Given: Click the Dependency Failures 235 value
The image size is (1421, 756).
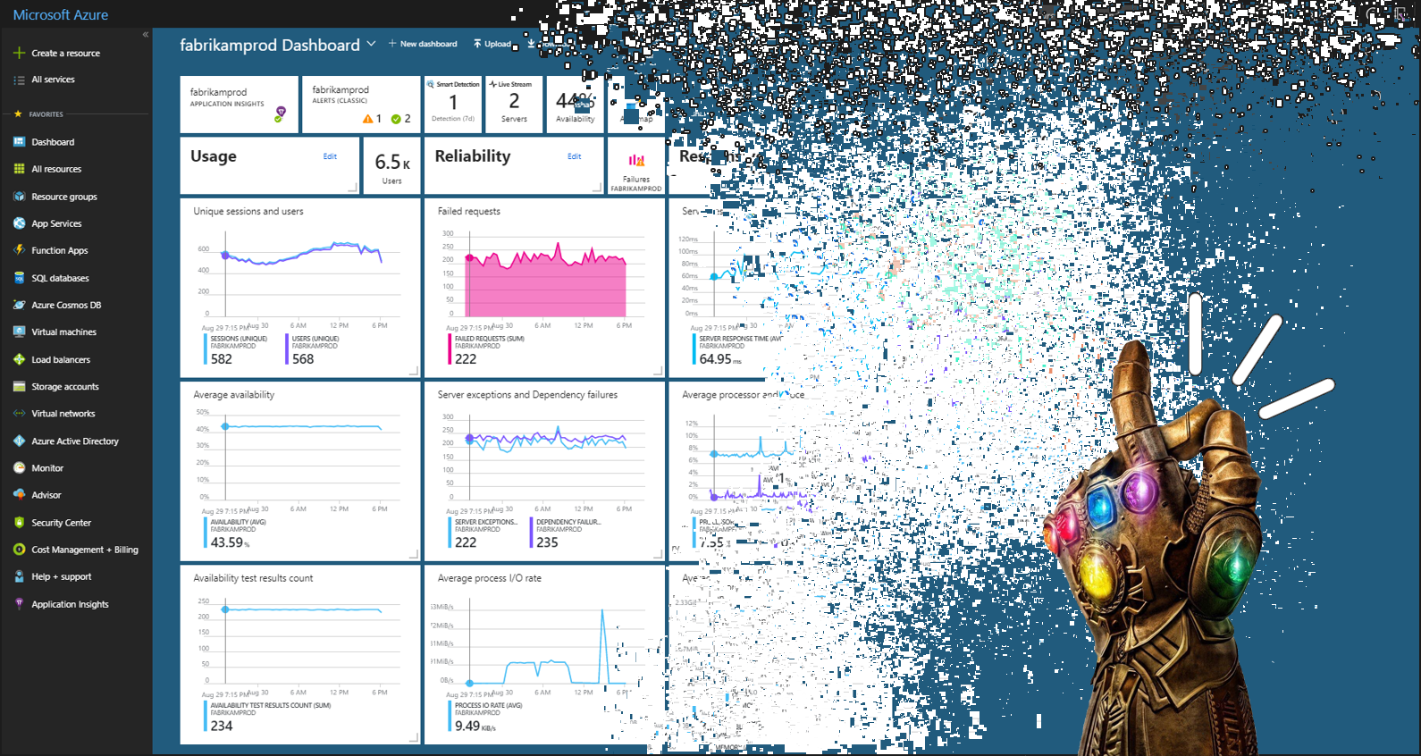Looking at the screenshot, I should coord(547,542).
